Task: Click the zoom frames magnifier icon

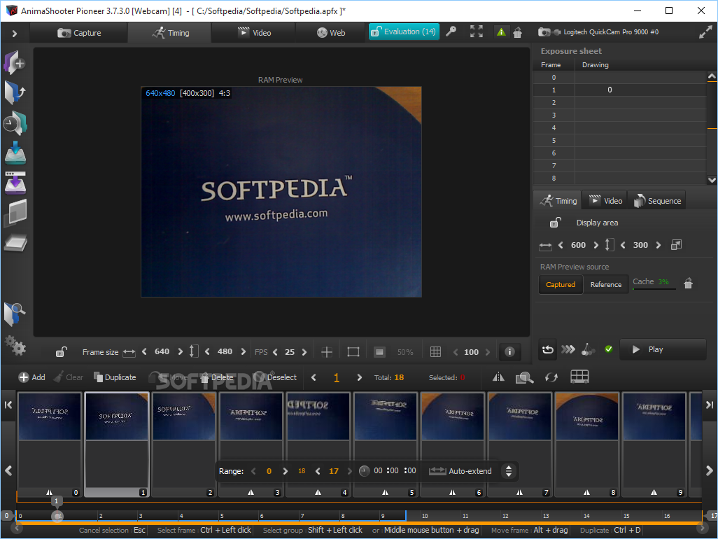Action: click(524, 377)
